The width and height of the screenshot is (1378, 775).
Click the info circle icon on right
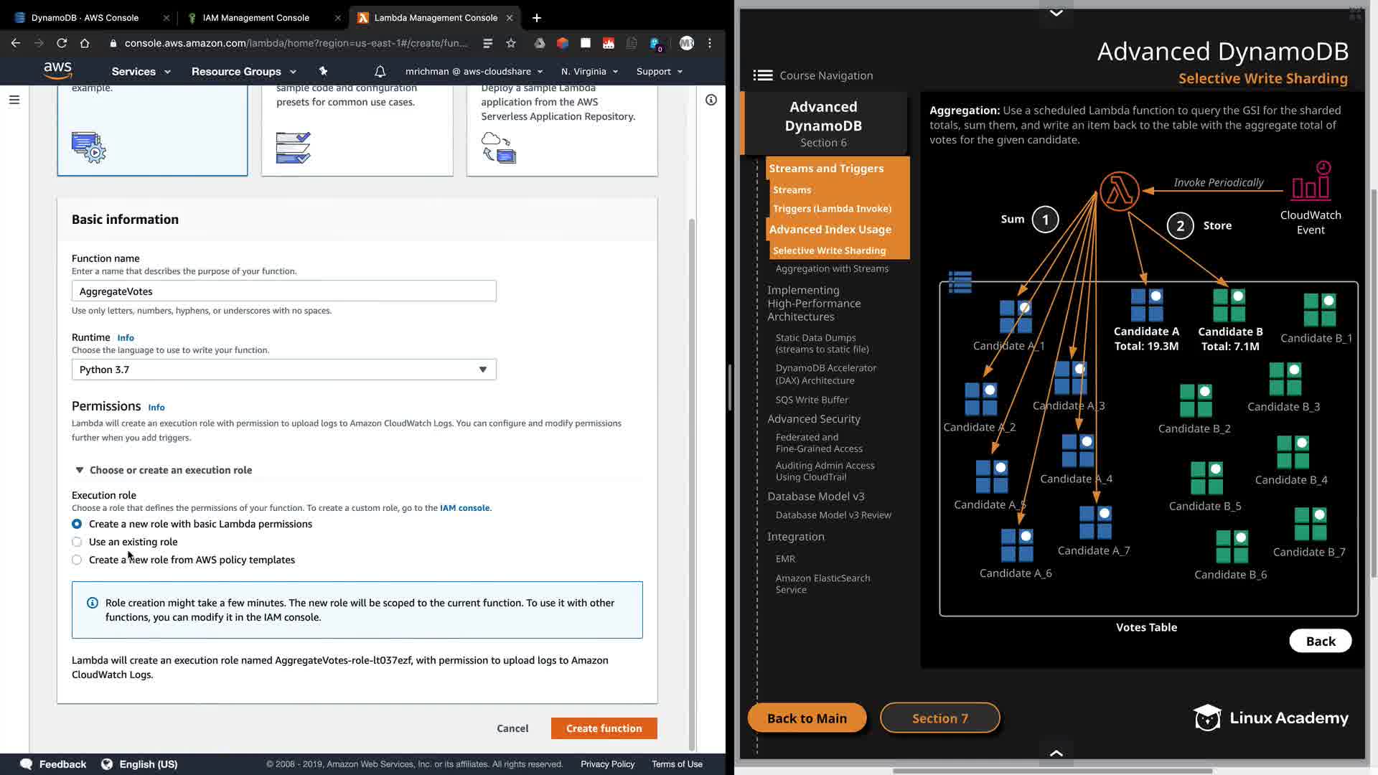click(711, 100)
